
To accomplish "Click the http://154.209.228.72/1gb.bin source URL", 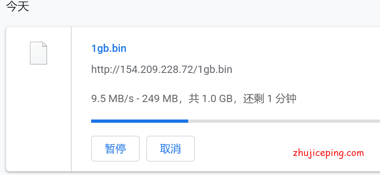I will pos(162,69).
